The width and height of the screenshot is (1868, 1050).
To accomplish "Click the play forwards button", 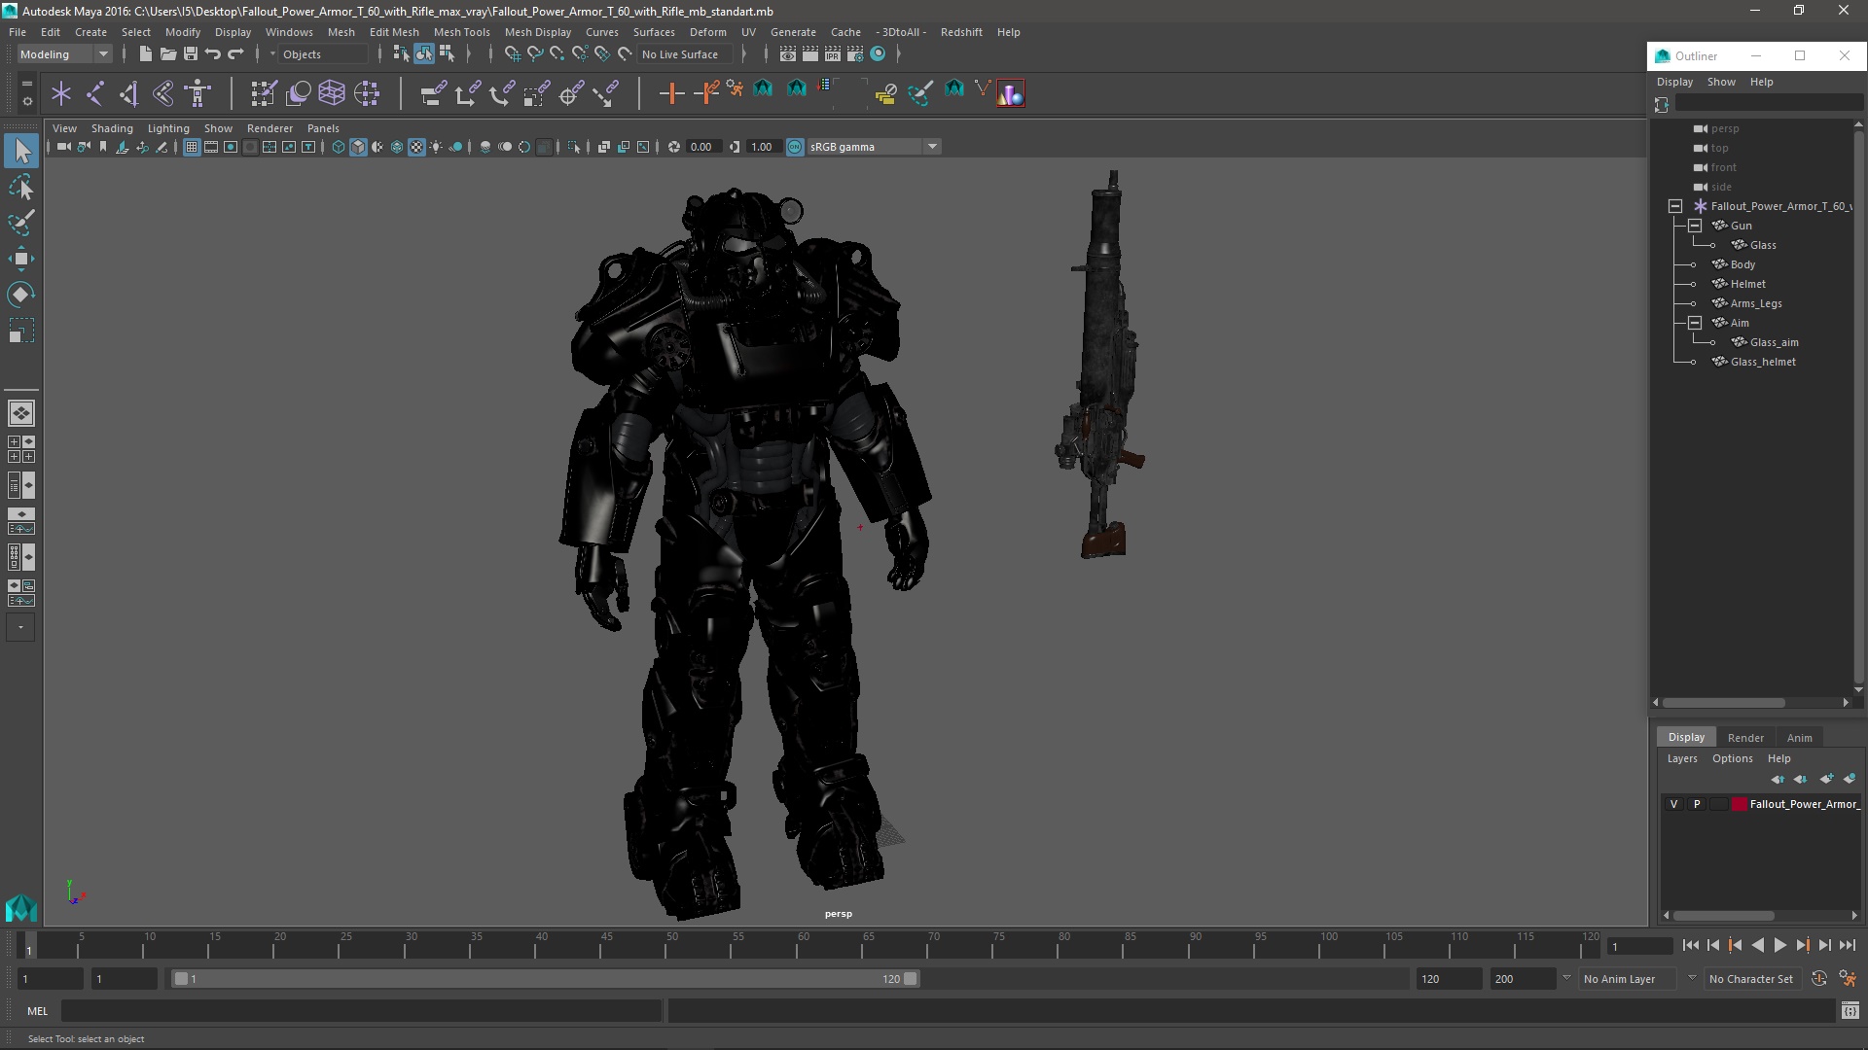I will pyautogui.click(x=1779, y=945).
